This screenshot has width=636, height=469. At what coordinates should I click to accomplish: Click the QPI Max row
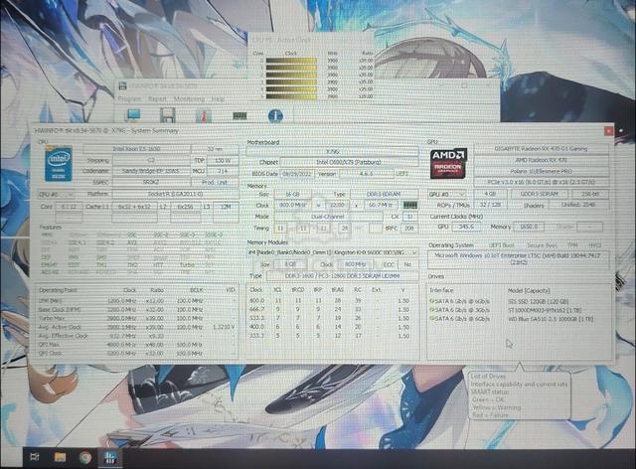tap(137, 345)
